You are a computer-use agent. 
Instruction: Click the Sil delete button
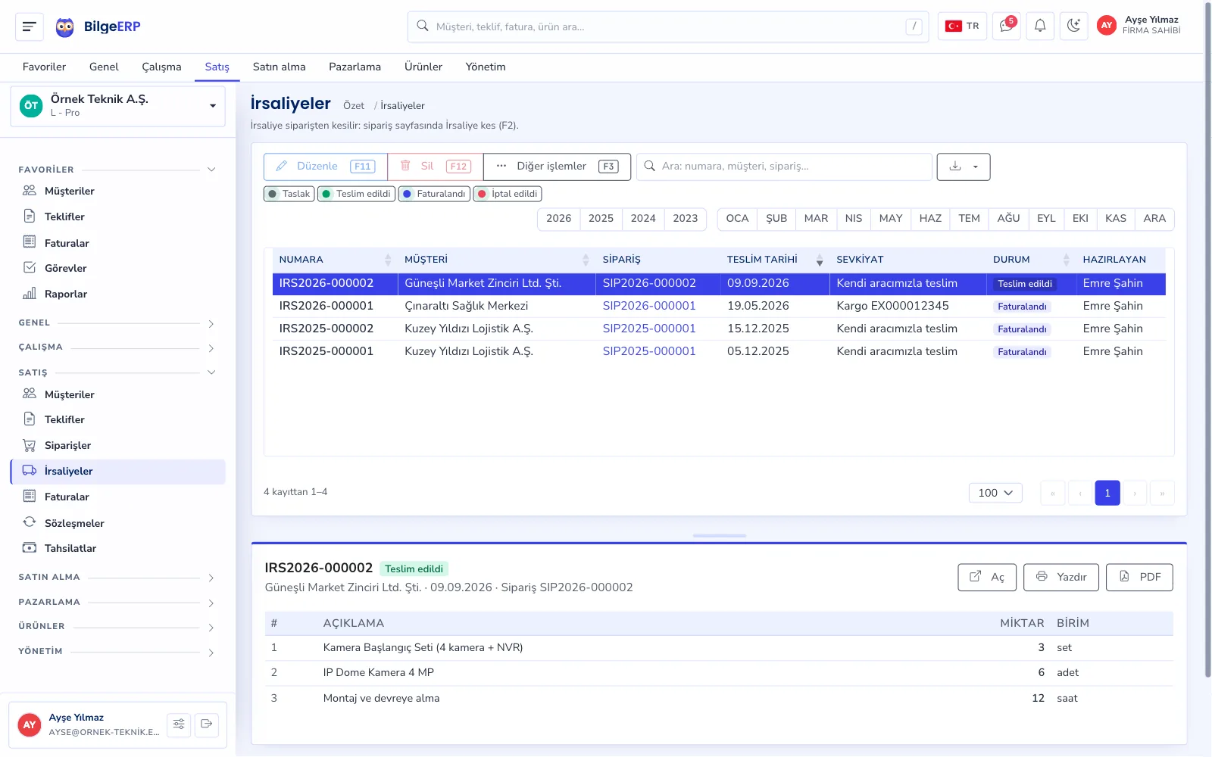pos(436,167)
